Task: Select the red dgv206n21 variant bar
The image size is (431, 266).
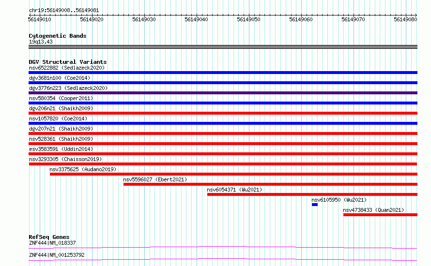Action: 223,113
